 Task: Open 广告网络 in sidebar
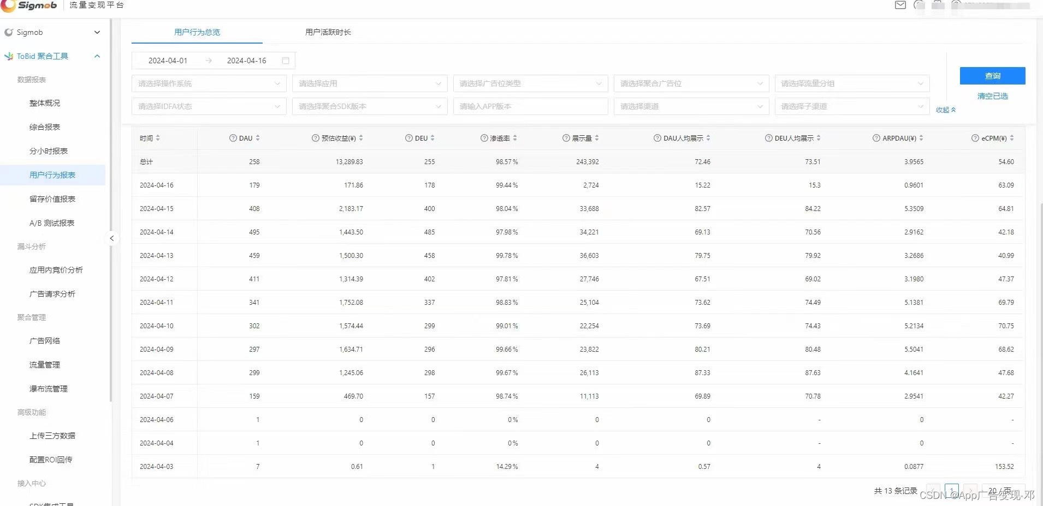(x=45, y=341)
